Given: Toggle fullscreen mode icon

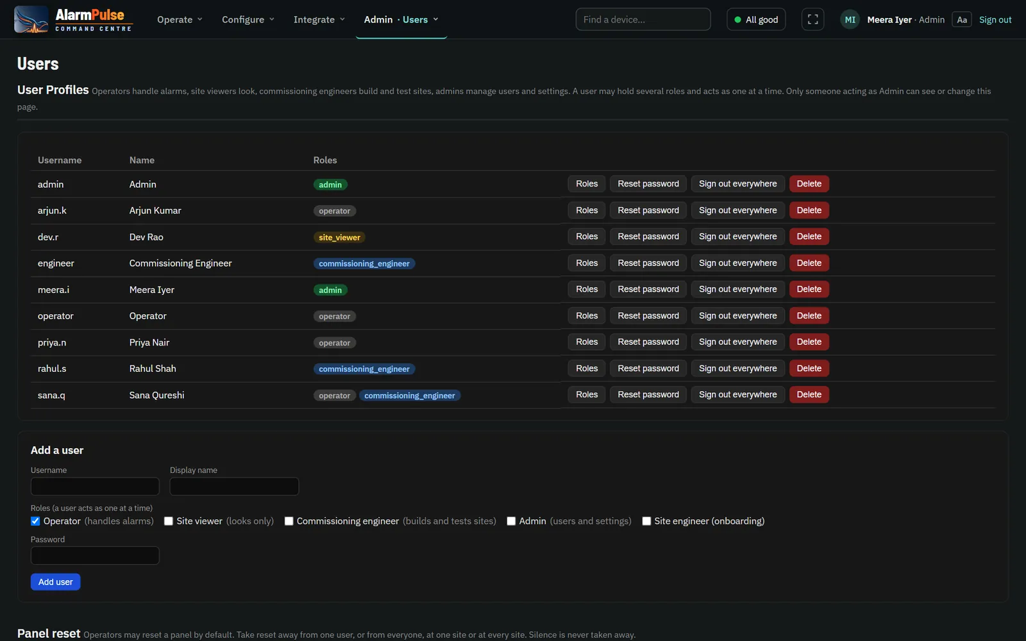Looking at the screenshot, I should [x=812, y=19].
